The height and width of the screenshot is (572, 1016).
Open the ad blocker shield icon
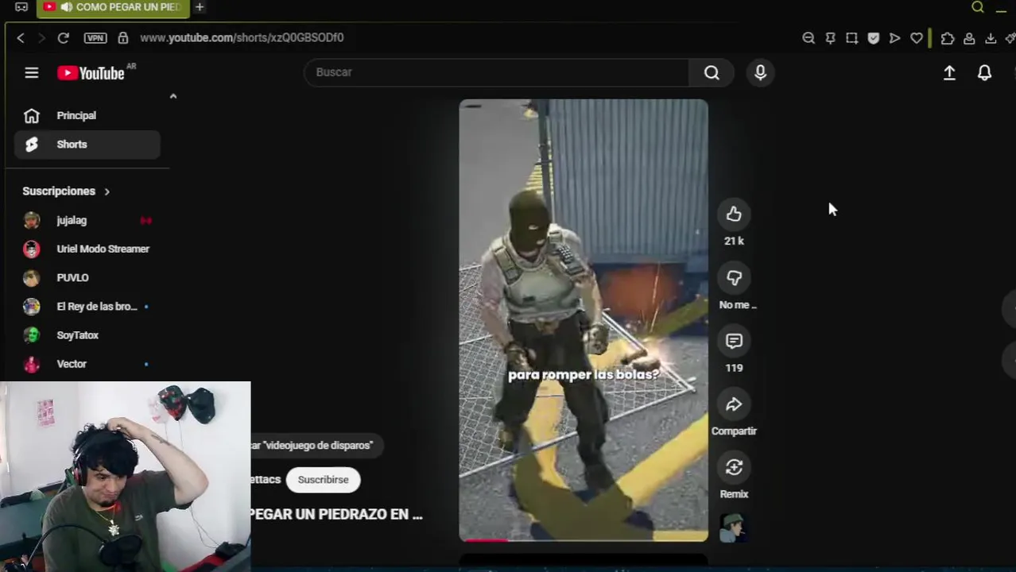coord(874,37)
